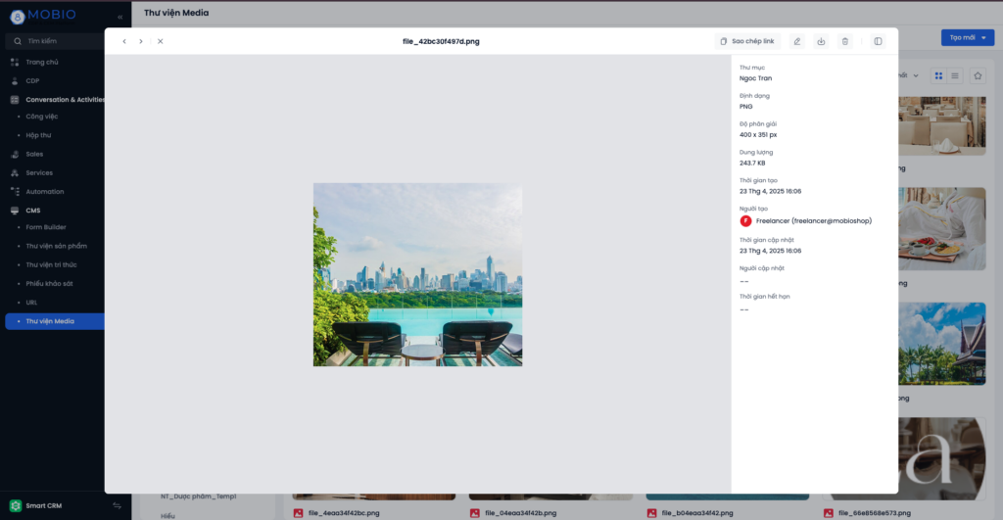Click the edit pencil icon
Screen dimensions: 1003x520
click(x=797, y=41)
